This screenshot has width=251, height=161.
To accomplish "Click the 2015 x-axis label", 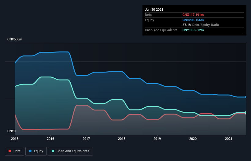I will (x=15, y=139).
